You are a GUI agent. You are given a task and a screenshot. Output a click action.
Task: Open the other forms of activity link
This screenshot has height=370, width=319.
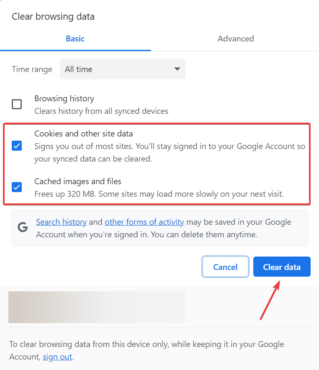(x=144, y=222)
